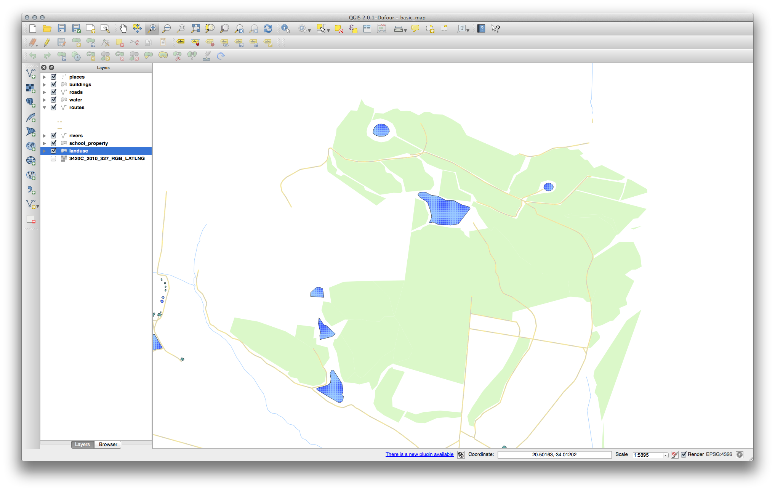Click the Coordinate input field

click(554, 455)
